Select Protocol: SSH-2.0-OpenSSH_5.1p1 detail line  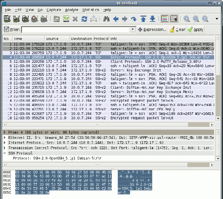(x=57, y=158)
